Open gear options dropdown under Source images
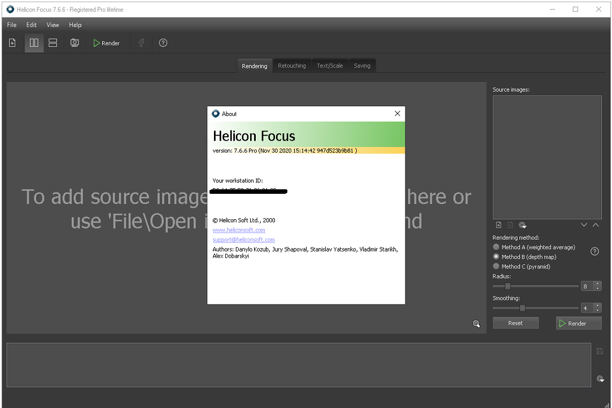This screenshot has width=612, height=408. pos(523,225)
